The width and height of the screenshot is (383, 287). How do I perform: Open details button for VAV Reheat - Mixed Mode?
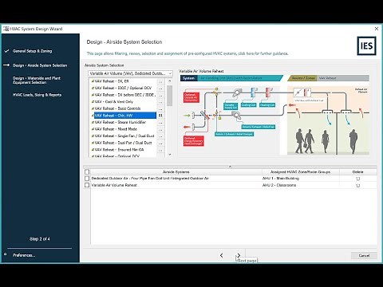pyautogui.click(x=160, y=129)
